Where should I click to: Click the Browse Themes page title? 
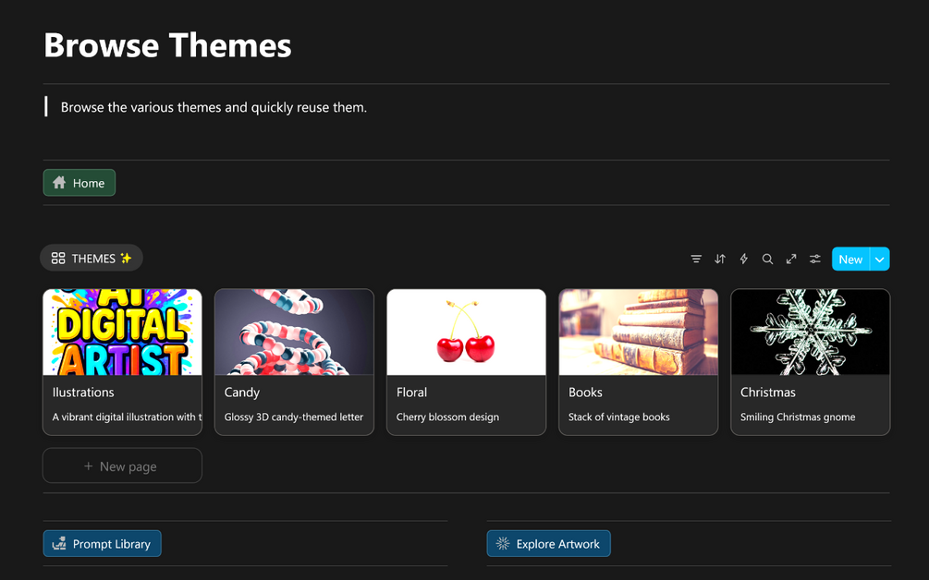tap(167, 45)
